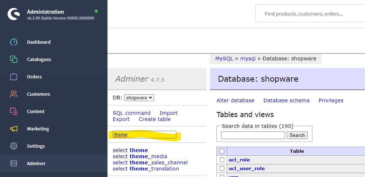This screenshot has width=365, height=177.
Task: Click the Search data in tables input
Action: coord(253,135)
